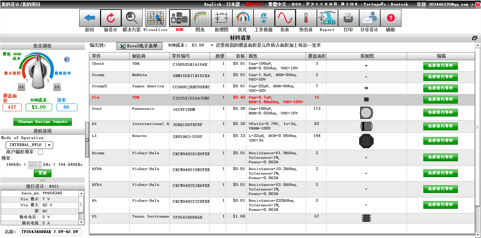
Task: Open the help question mark icon
Action: (x=391, y=18)
